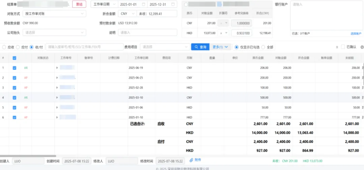Select the 应付 radio option
The image size is (364, 170).
click(x=18, y=47)
